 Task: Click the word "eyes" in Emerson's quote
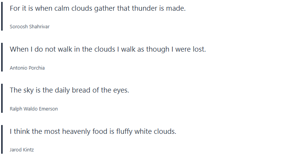click(x=121, y=90)
